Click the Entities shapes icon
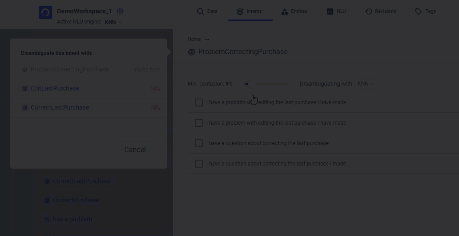Screen dimensions: 459x236 point(284,12)
